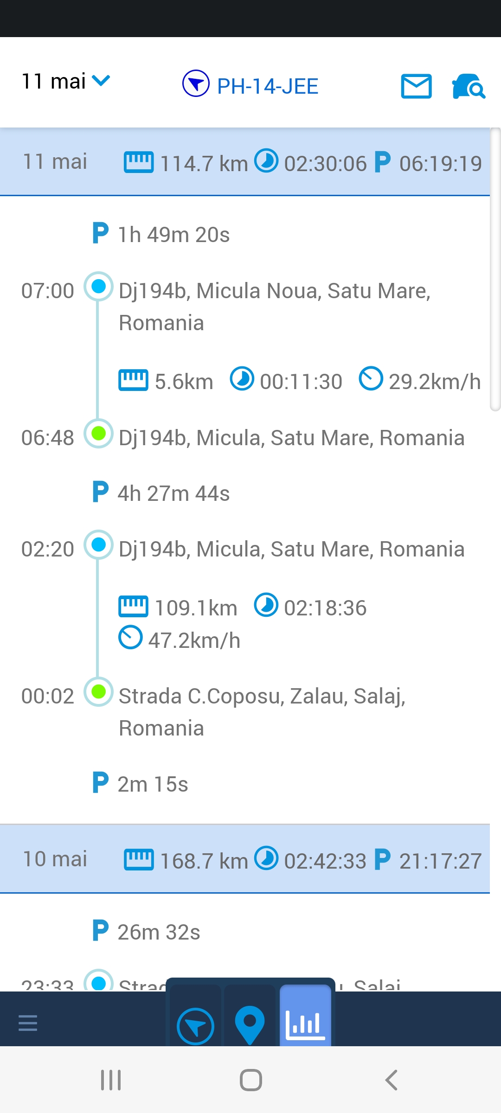501x1113 pixels.
Task: Open the envelope message icon
Action: [x=416, y=86]
